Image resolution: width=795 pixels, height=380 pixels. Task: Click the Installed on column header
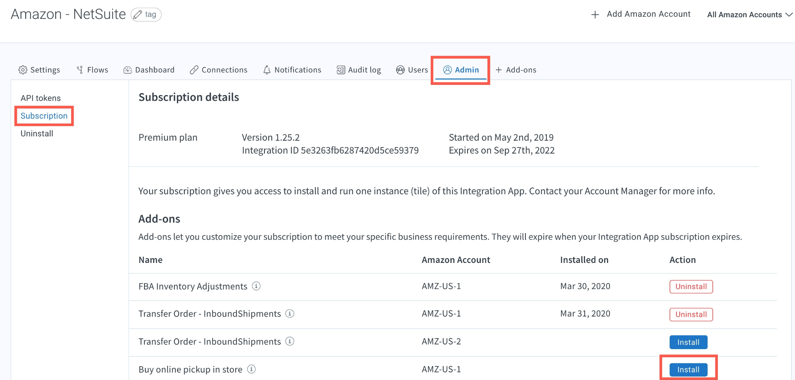pos(584,260)
